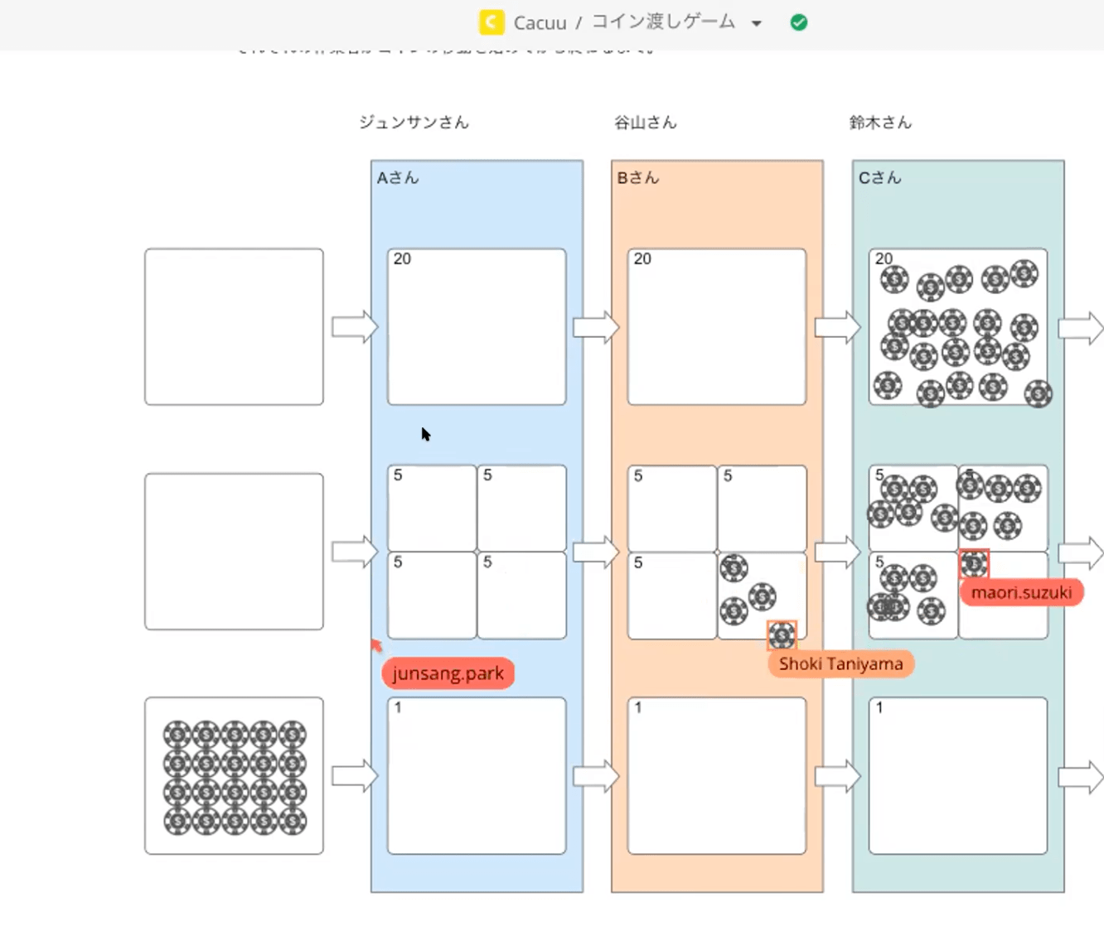Select the ジュンサンさん text label
Viewport: 1104px width, 926px height.
pos(414,123)
